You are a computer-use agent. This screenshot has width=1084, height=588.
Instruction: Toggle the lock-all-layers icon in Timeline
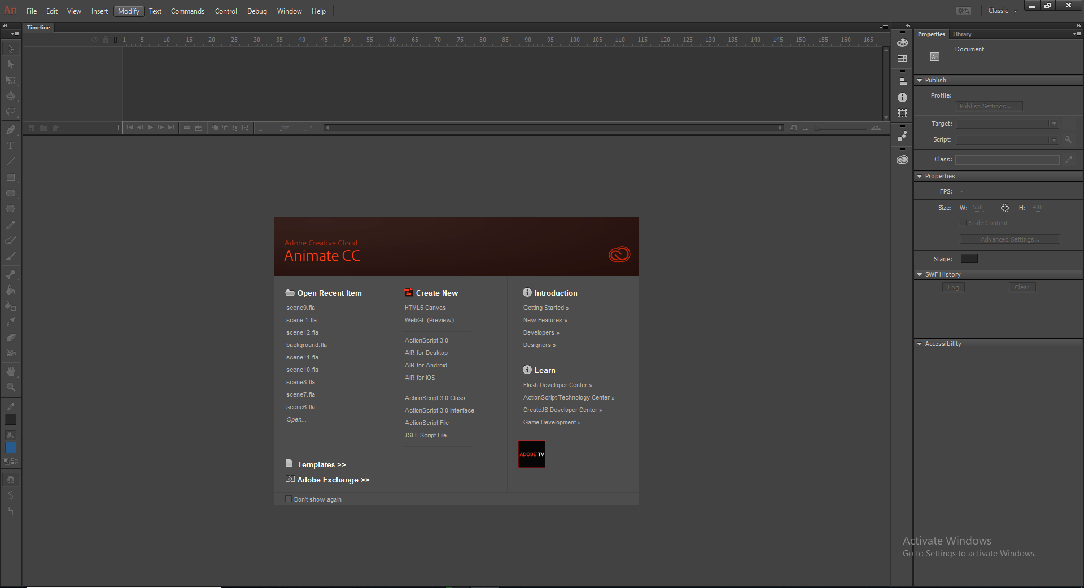tap(106, 40)
